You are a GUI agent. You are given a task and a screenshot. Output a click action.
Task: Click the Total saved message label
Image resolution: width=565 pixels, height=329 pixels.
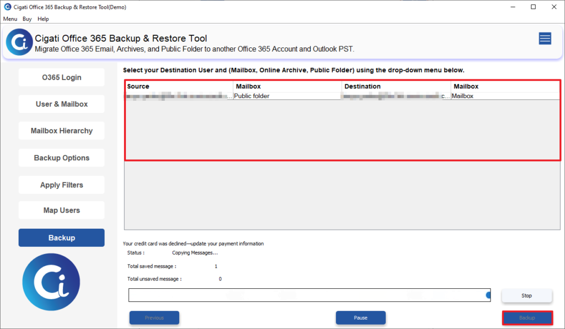tap(152, 266)
